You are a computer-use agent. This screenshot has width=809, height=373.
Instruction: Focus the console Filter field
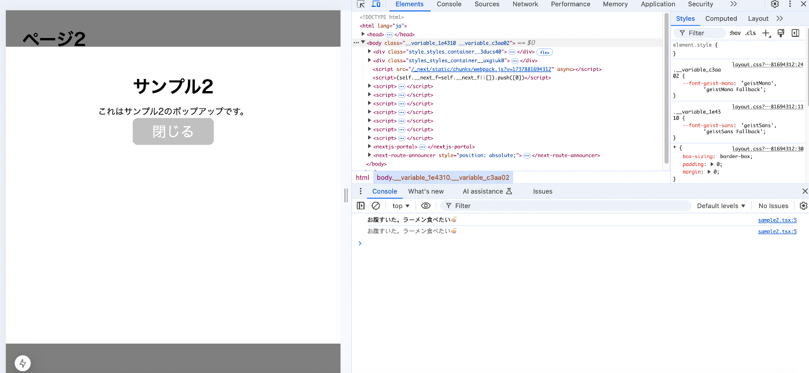tap(566, 206)
